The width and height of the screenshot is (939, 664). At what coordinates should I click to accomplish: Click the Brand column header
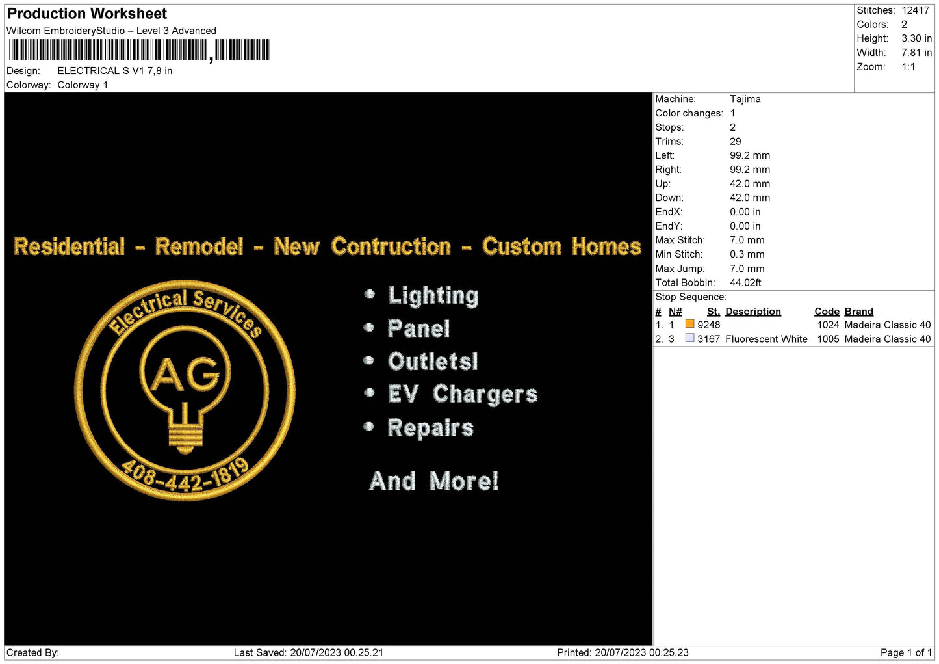coord(858,312)
